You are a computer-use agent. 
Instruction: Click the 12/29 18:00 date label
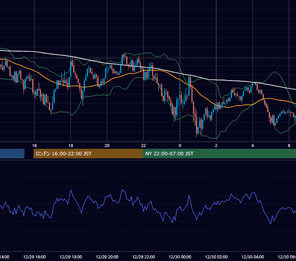71,257
